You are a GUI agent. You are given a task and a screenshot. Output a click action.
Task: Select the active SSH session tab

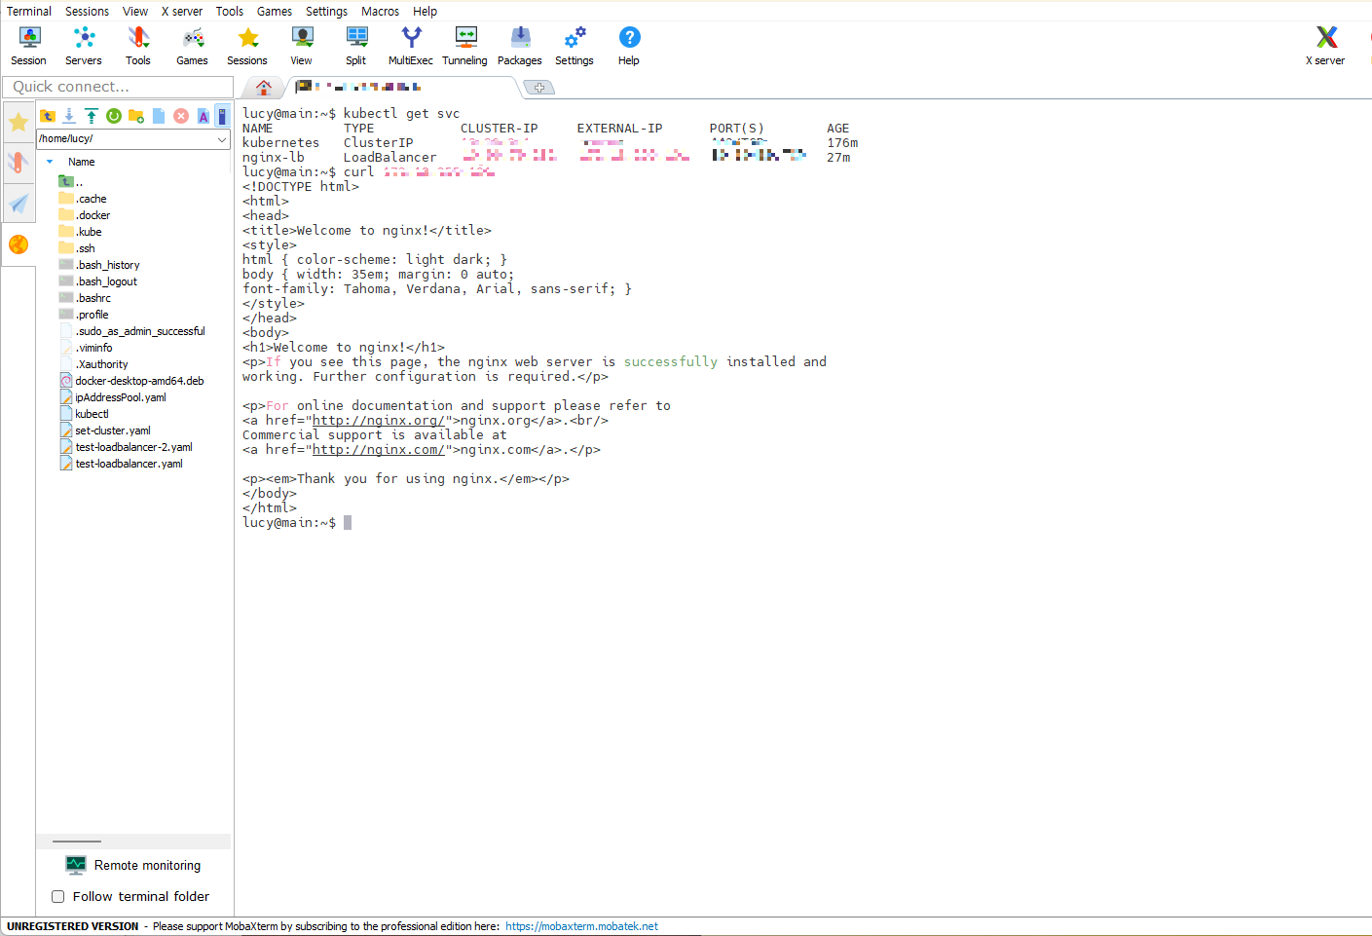point(402,88)
